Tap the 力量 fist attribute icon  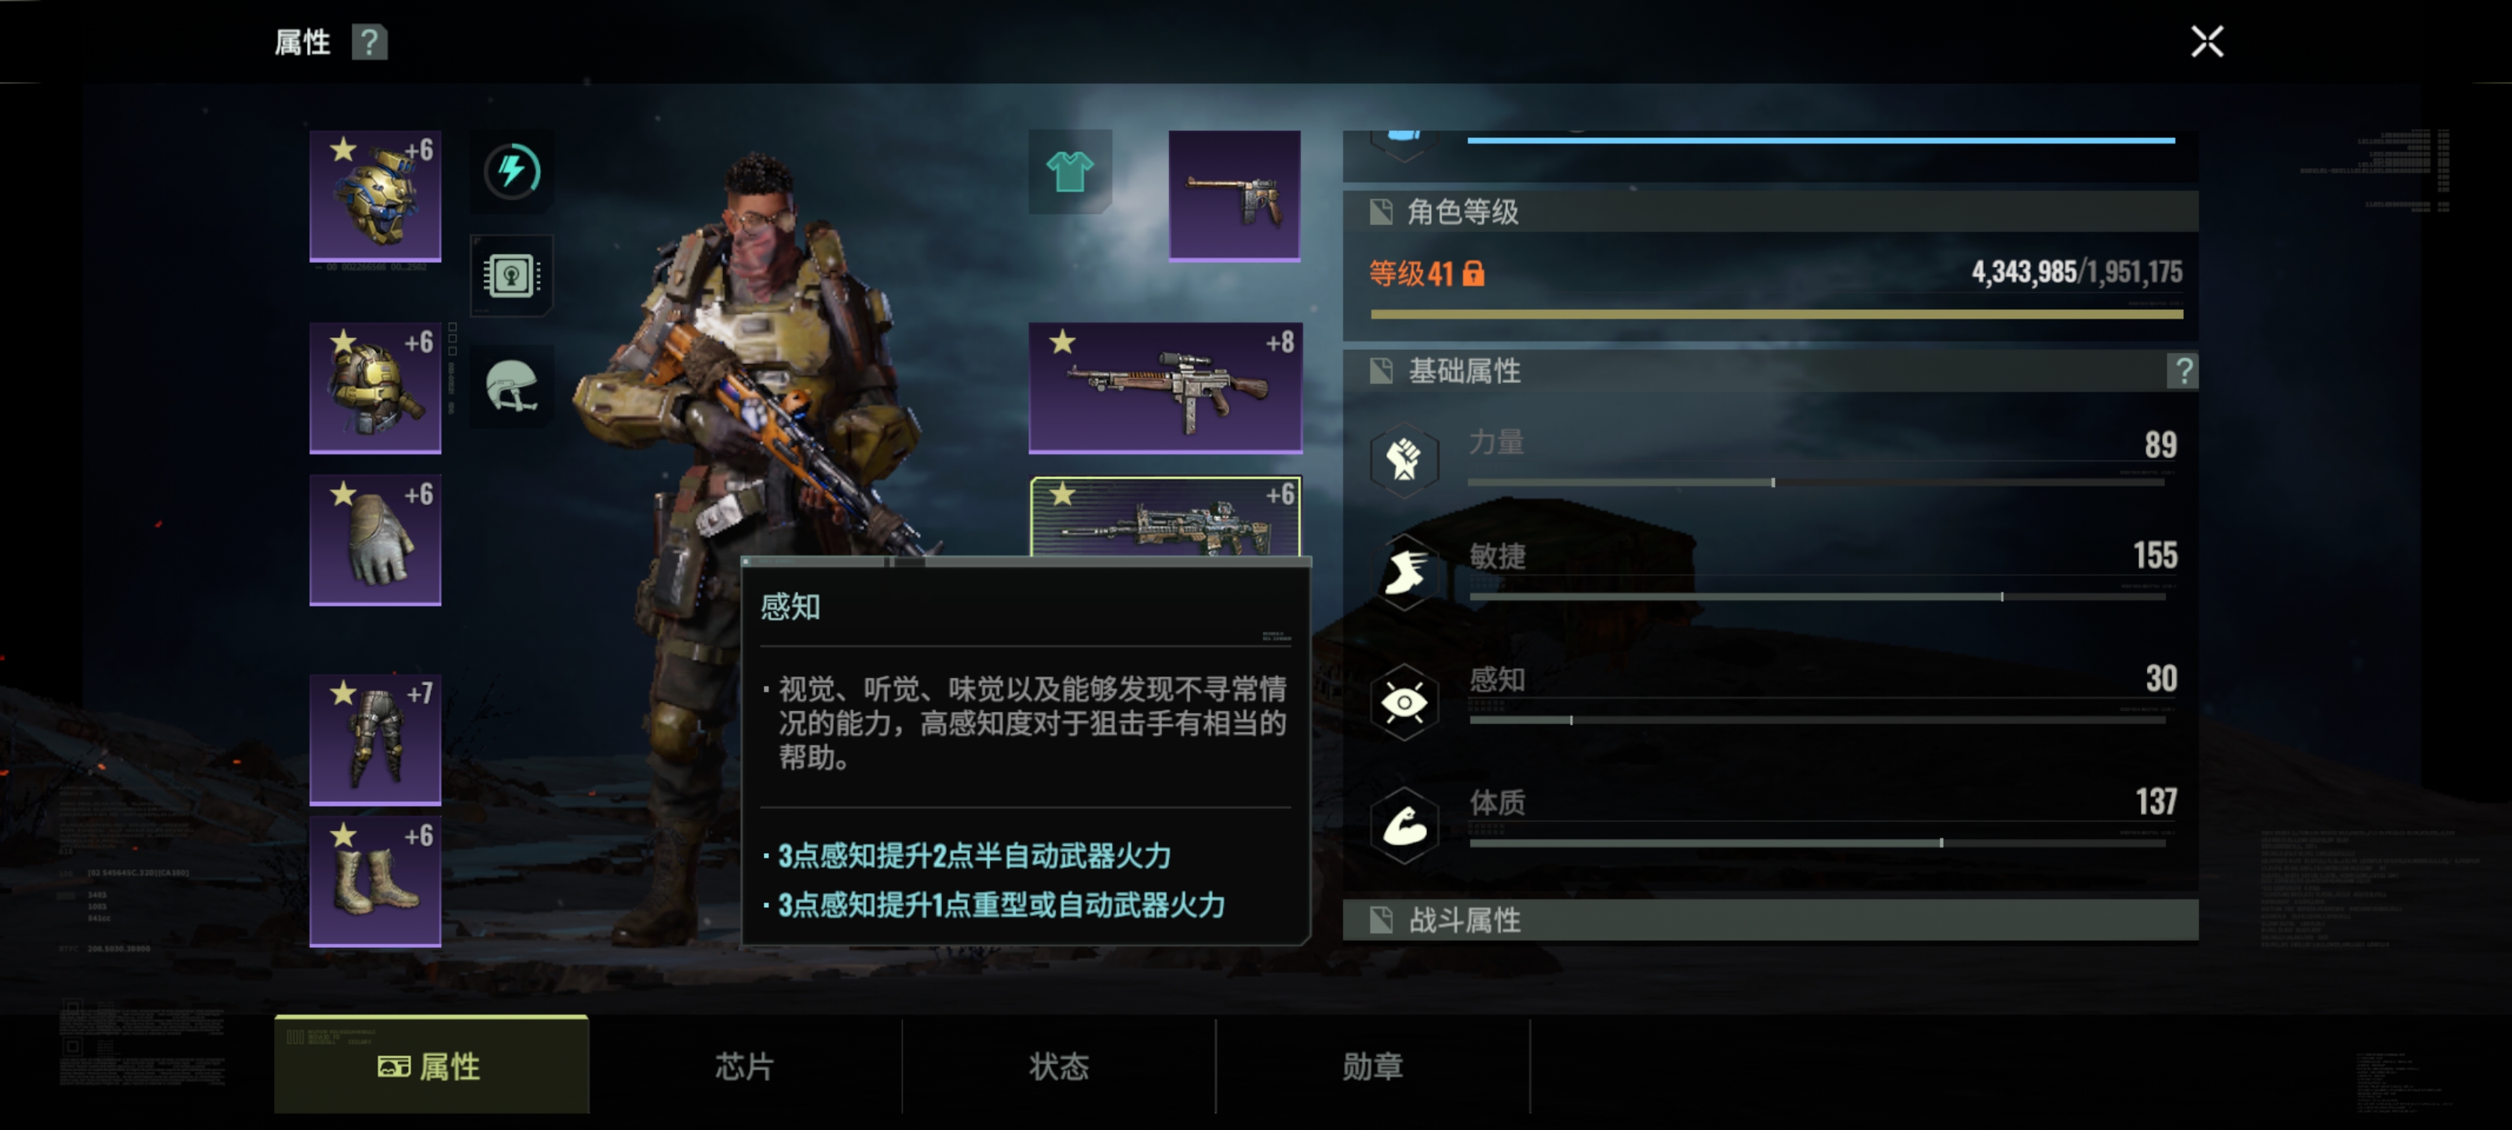1404,459
